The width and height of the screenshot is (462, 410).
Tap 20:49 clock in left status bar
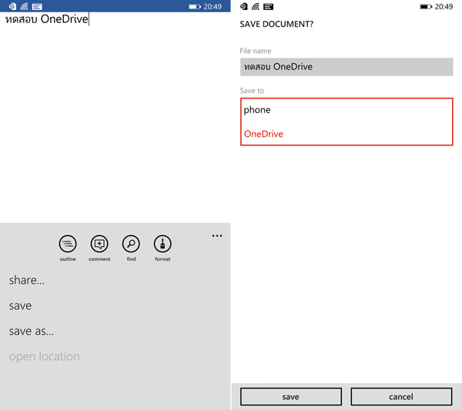(x=213, y=6)
